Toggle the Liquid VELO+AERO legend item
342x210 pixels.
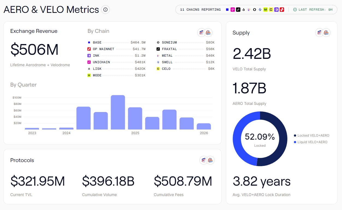311,142
